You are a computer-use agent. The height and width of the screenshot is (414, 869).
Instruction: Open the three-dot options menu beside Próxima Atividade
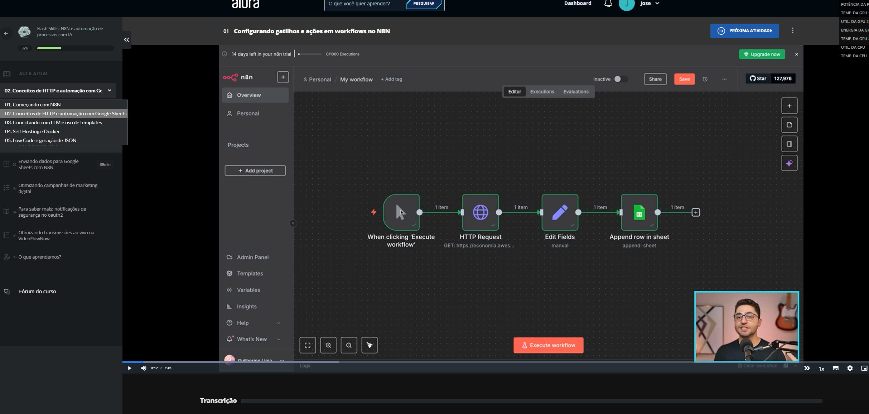[792, 31]
